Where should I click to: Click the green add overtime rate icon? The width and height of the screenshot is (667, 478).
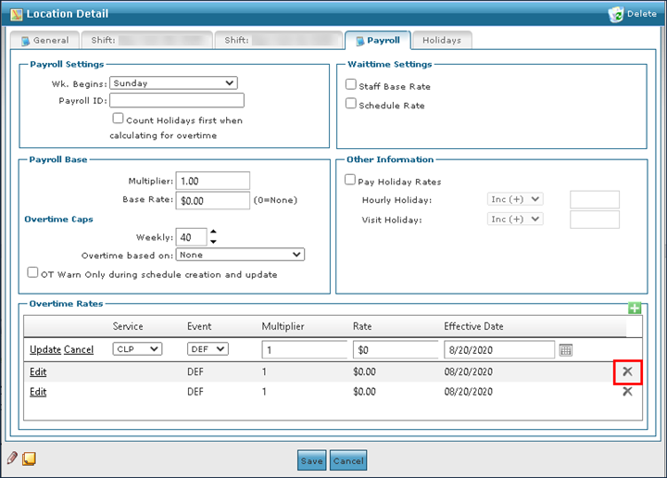[x=635, y=308]
